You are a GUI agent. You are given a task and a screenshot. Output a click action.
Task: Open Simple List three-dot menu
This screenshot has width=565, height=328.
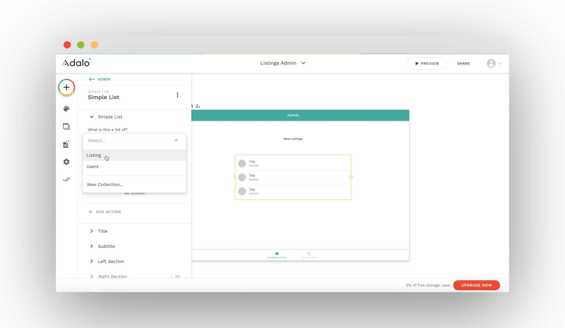click(177, 95)
